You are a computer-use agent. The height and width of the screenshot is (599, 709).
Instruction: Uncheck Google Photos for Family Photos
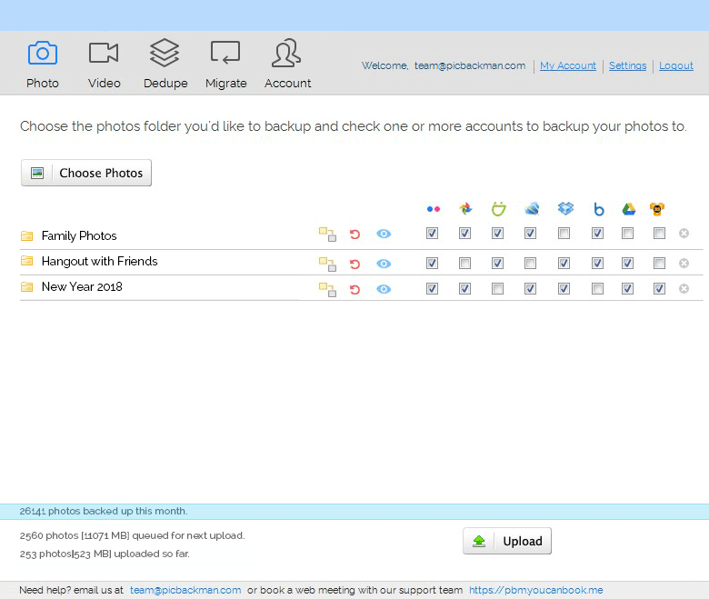[464, 234]
